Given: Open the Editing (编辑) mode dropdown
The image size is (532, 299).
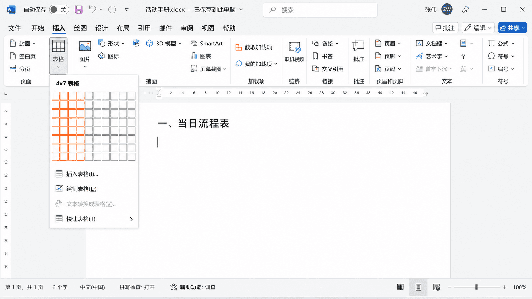Looking at the screenshot, I should (x=478, y=28).
